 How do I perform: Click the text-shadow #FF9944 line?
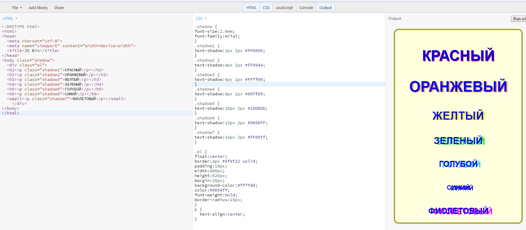230,65
